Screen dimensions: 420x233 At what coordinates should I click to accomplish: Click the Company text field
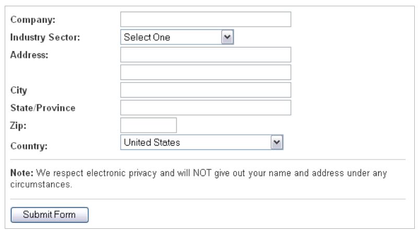point(205,19)
